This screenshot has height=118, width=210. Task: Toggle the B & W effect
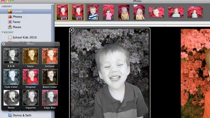tap(11, 56)
